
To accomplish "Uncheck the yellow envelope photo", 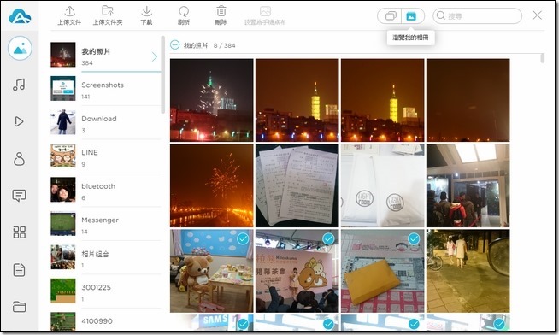I will click(x=414, y=238).
